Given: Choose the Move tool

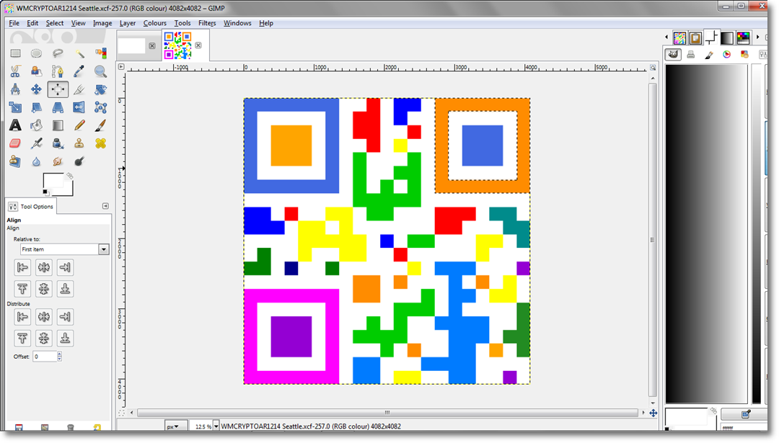Looking at the screenshot, I should pos(36,89).
